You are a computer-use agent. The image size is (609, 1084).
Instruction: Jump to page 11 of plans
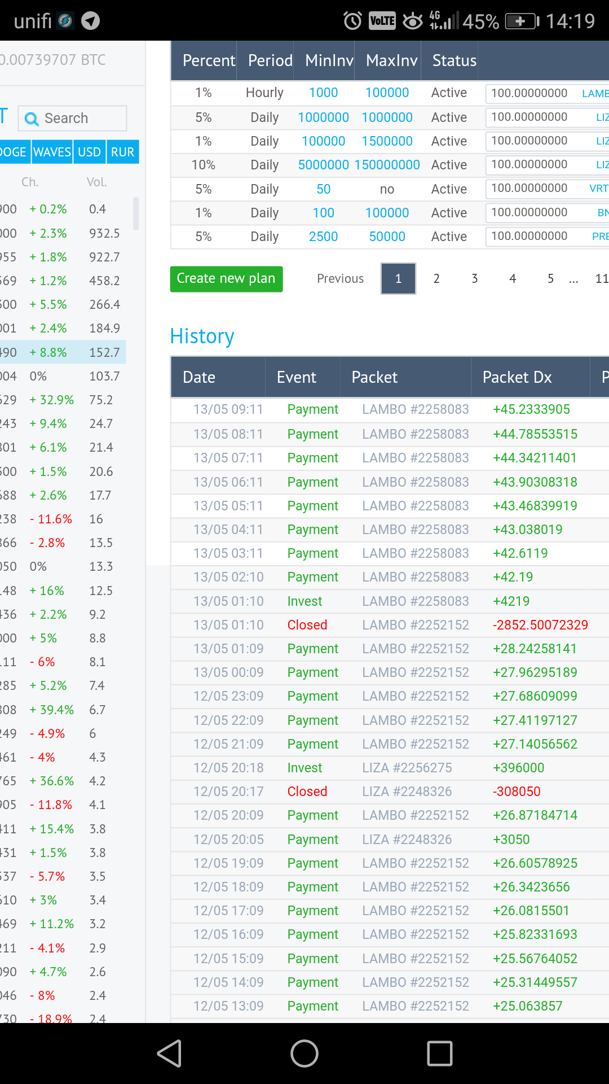tap(601, 278)
